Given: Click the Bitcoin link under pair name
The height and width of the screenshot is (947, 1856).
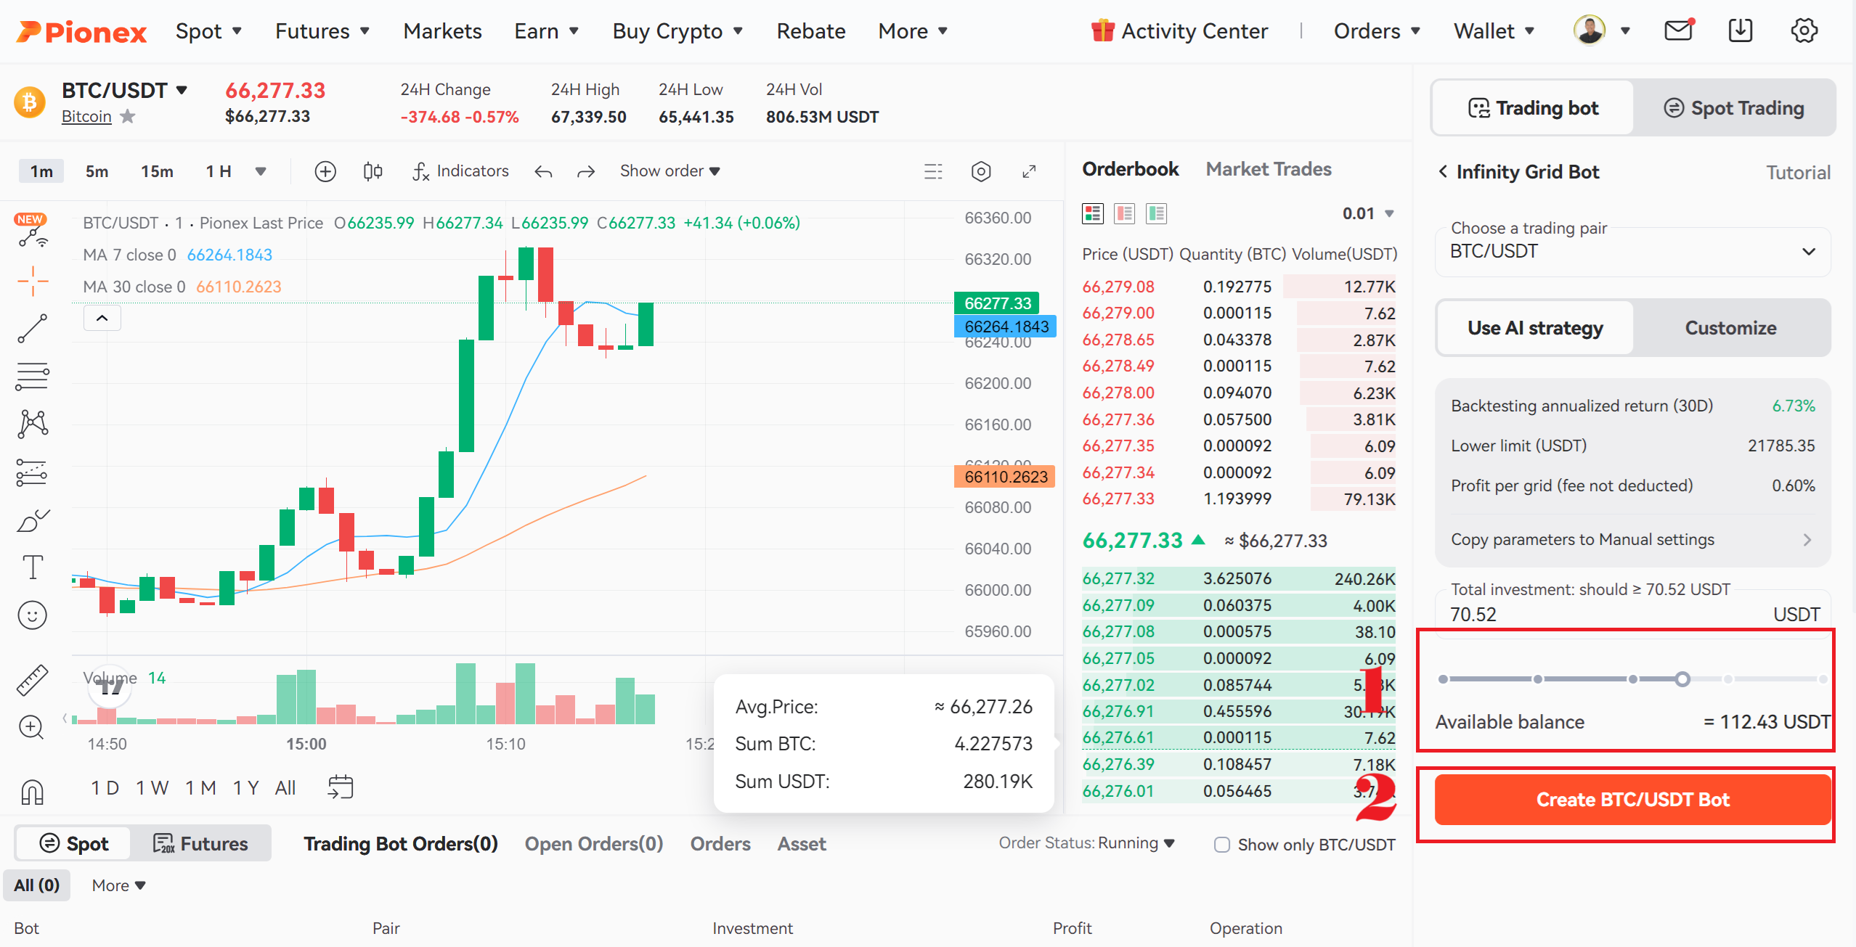Looking at the screenshot, I should point(86,116).
